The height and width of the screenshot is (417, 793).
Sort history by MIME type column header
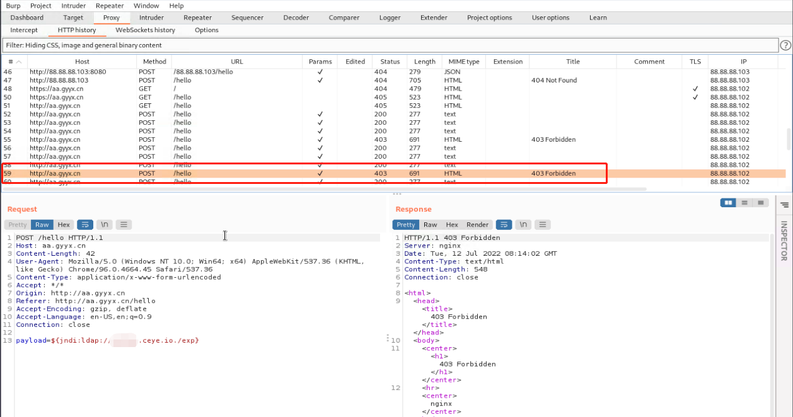[x=464, y=62]
